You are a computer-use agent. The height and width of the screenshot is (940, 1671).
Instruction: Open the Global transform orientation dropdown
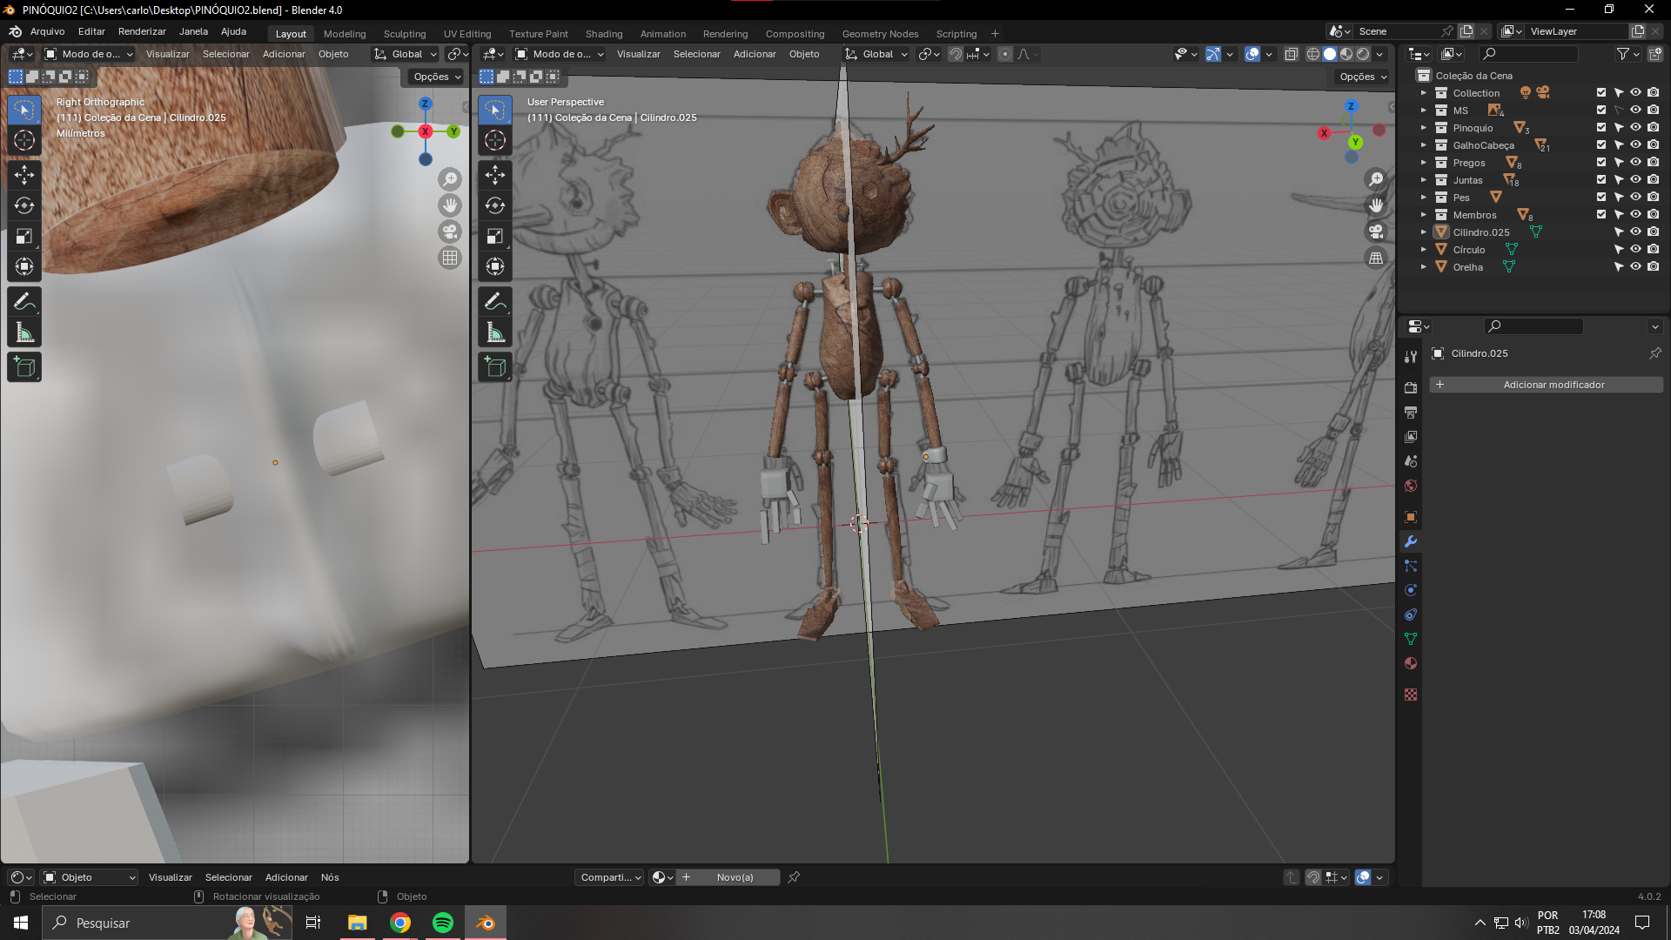point(877,54)
